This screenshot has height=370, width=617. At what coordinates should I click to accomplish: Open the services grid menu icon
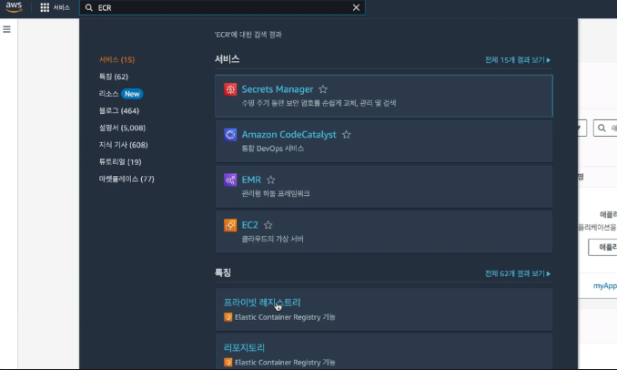(45, 7)
